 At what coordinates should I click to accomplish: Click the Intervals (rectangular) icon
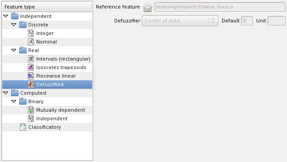click(x=31, y=59)
